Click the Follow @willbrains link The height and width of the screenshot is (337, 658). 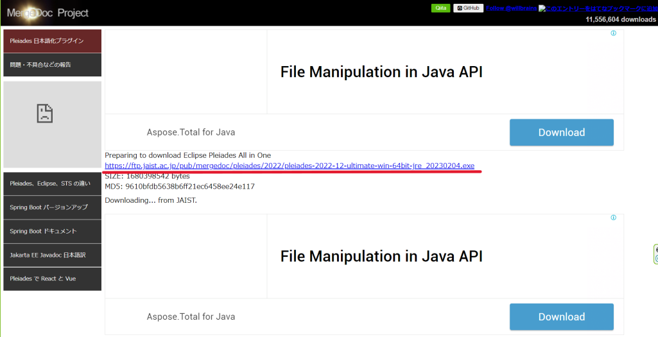point(511,8)
